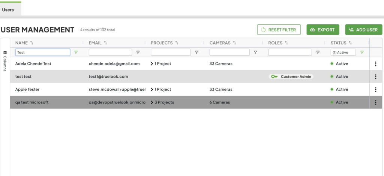The height and width of the screenshot is (176, 384).
Task: Expand the 3 Projects of qa test microsoft
Action: [x=152, y=102]
